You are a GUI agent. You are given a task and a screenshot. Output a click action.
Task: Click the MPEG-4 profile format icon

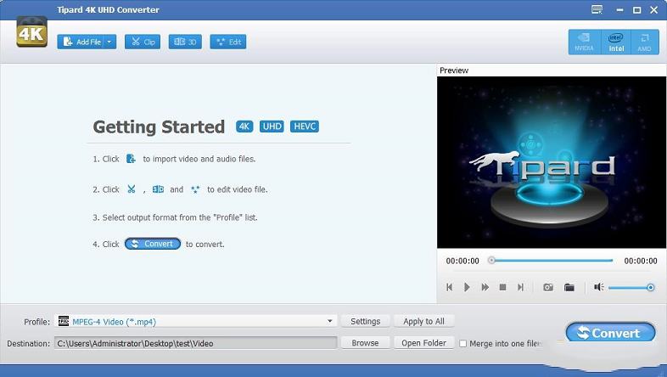tap(64, 321)
